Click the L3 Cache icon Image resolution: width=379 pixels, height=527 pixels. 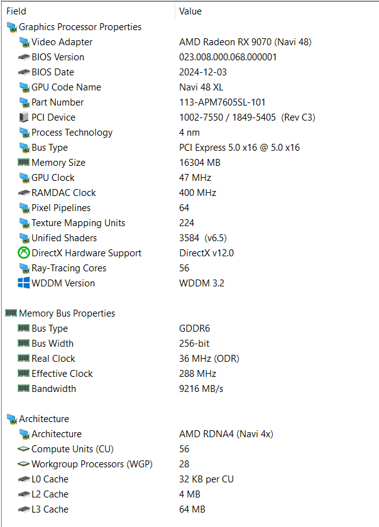pyautogui.click(x=24, y=509)
